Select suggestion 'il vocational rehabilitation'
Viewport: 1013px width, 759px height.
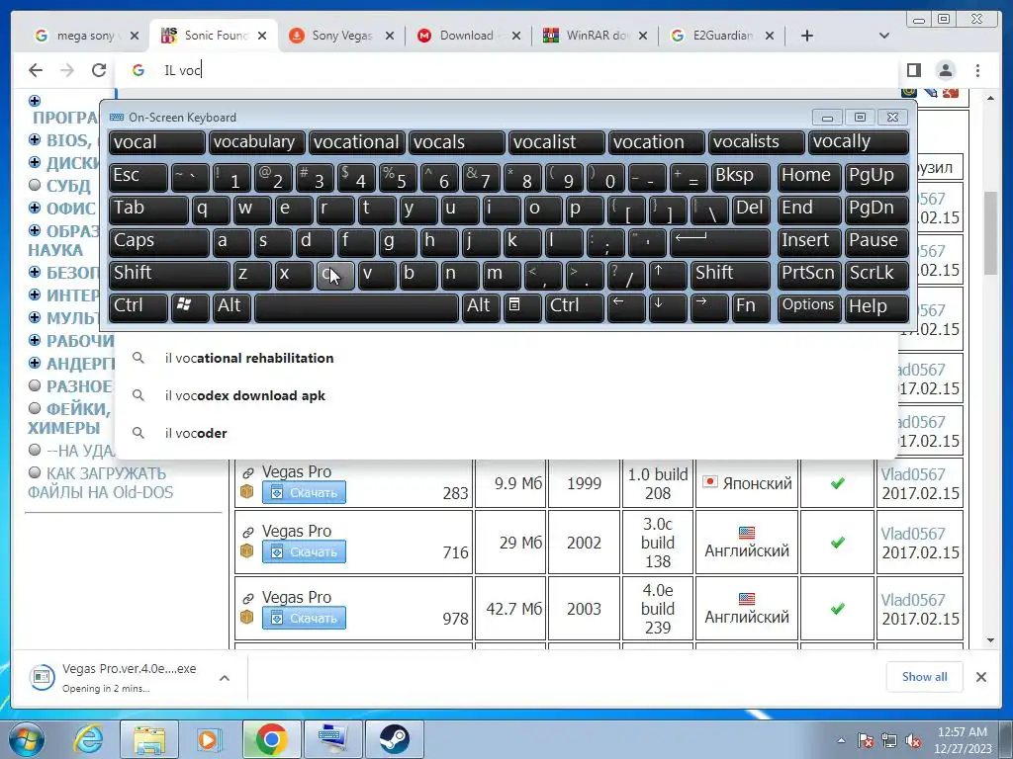tap(507, 358)
